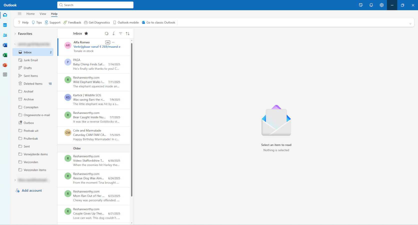The image size is (418, 225).
Task: Launch Word from the app rail
Action: [x=5, y=45]
